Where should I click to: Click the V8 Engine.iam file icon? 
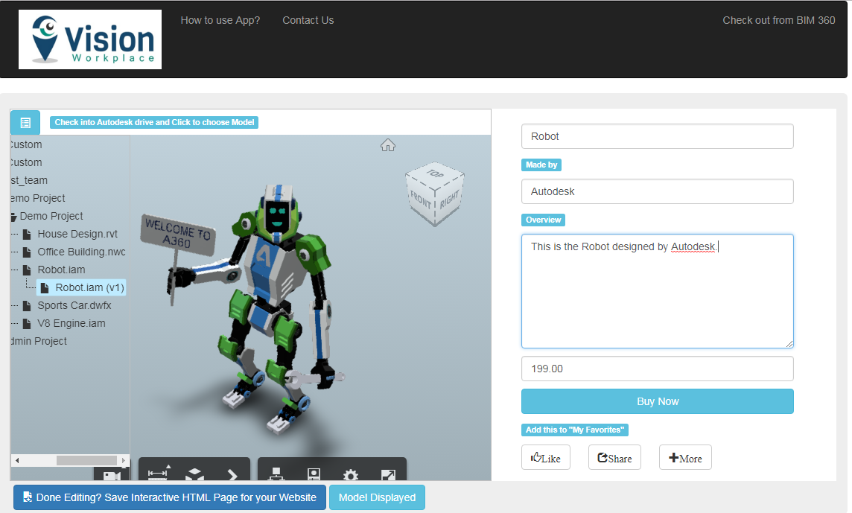(x=27, y=324)
